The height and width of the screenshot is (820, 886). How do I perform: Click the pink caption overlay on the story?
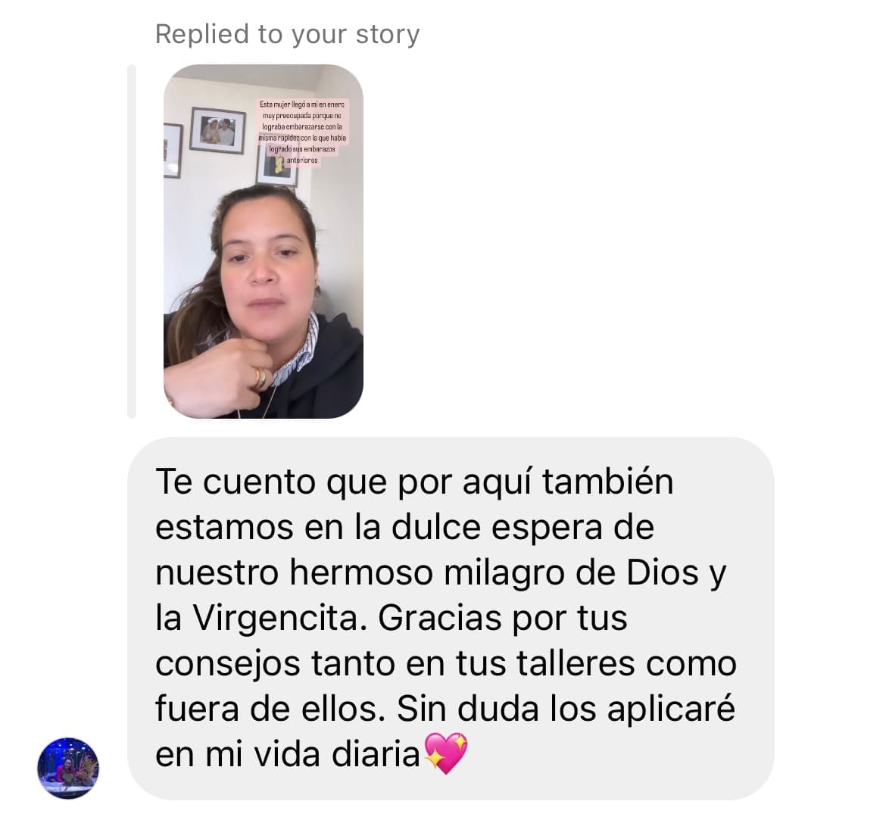pos(302,133)
